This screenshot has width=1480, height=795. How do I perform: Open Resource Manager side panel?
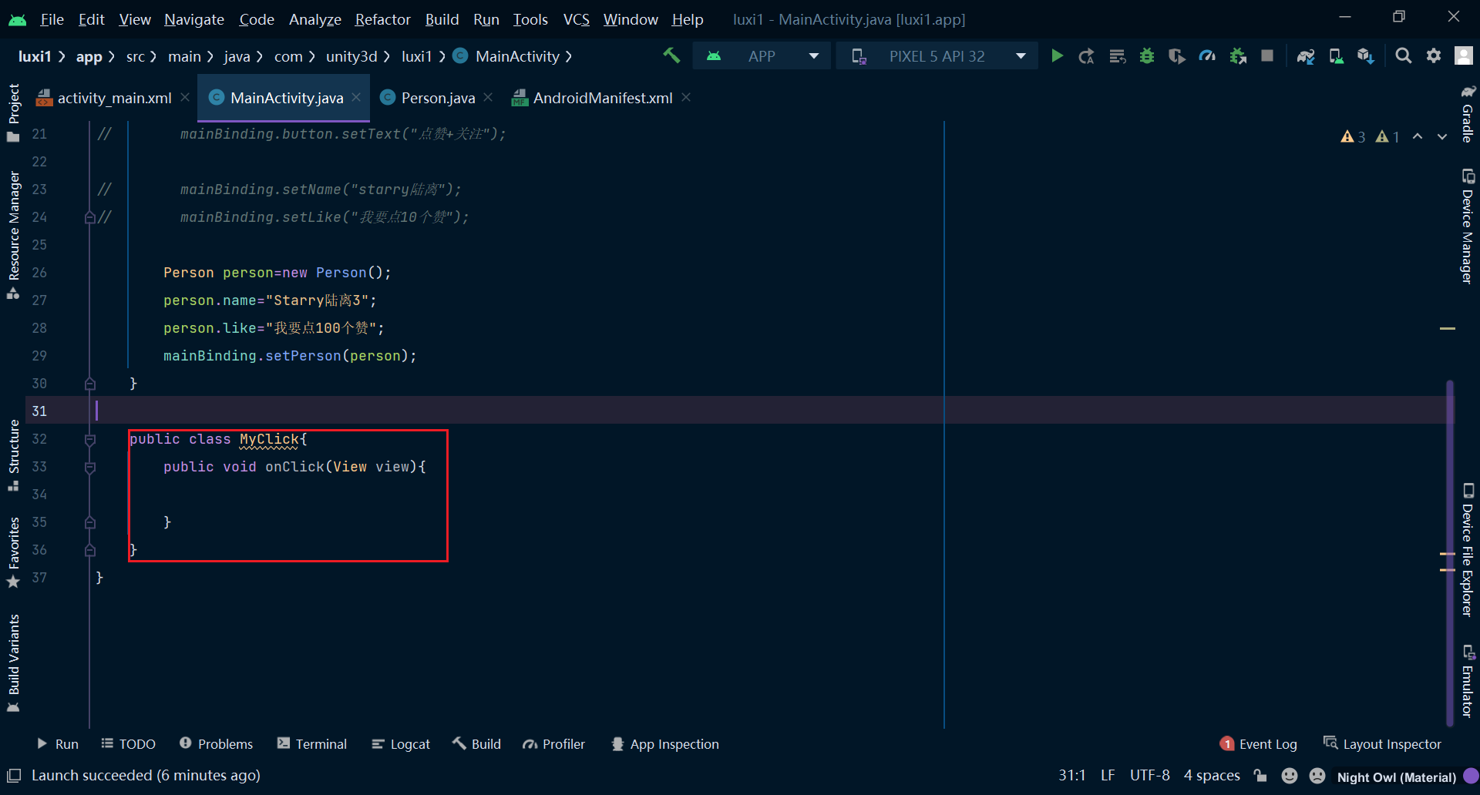click(x=13, y=235)
